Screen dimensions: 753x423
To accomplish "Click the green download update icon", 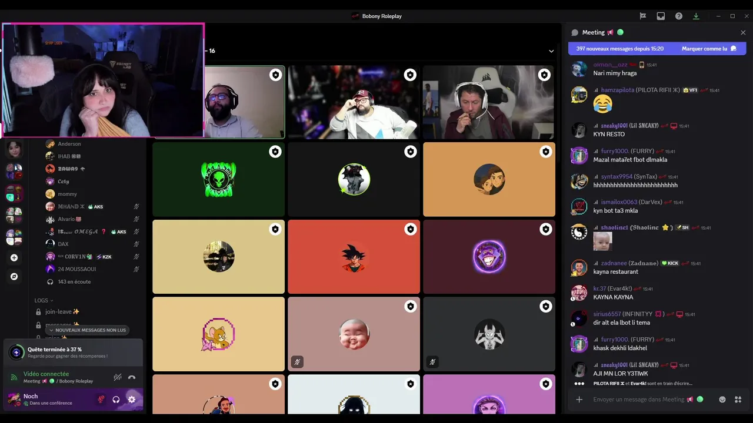I will (696, 16).
